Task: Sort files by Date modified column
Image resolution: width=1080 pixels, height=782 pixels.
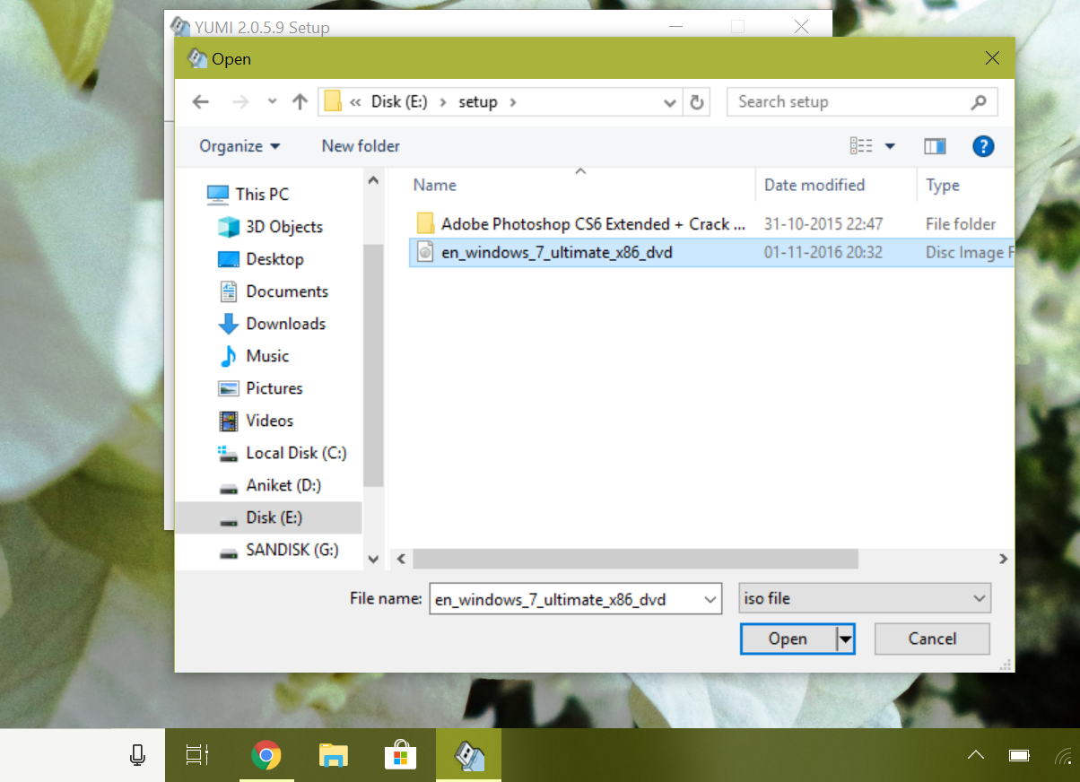Action: (x=814, y=185)
